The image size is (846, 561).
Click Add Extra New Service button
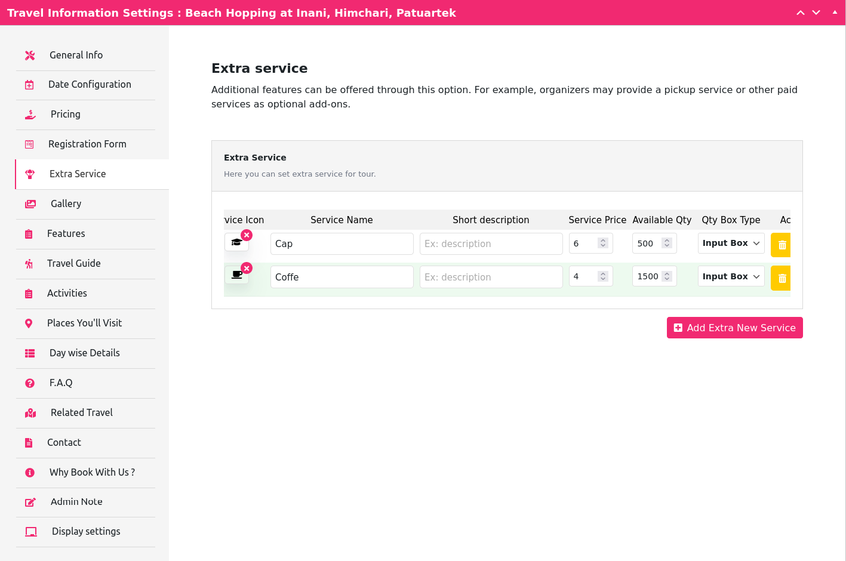pyautogui.click(x=734, y=328)
